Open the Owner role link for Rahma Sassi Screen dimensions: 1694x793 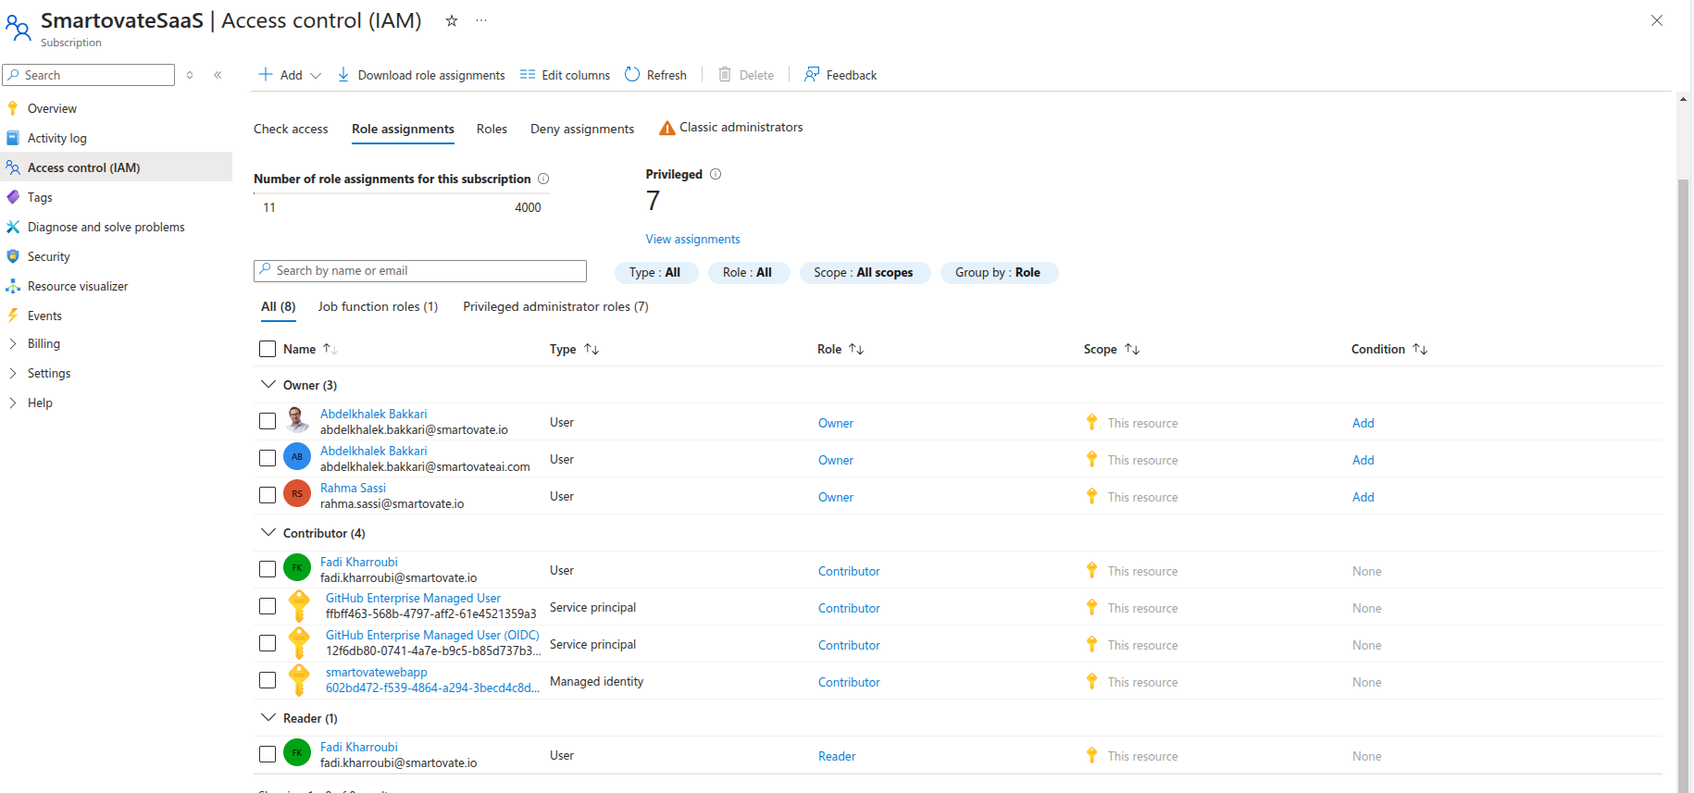pos(836,497)
